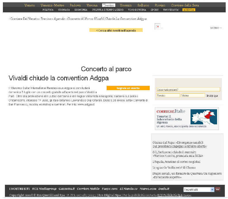Click article title 'Vivaldi chiude la convention Adgpa'
The width and height of the screenshot is (228, 199).
point(59,78)
